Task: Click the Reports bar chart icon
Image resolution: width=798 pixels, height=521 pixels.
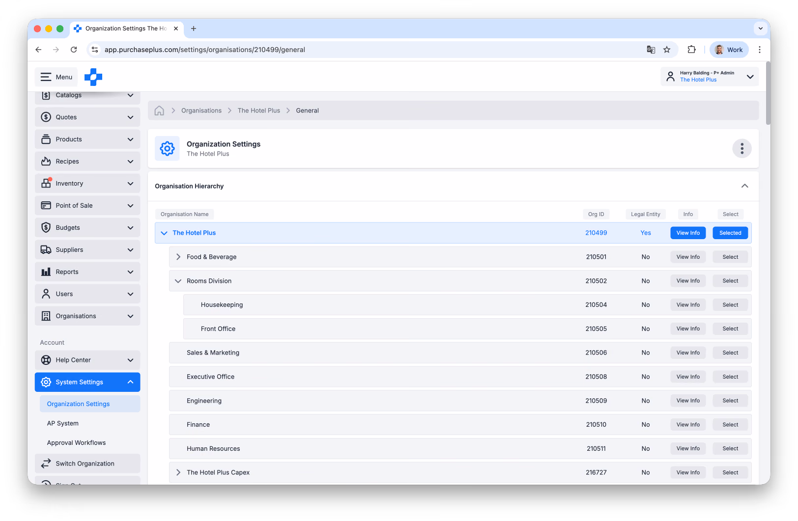Action: [x=46, y=272]
